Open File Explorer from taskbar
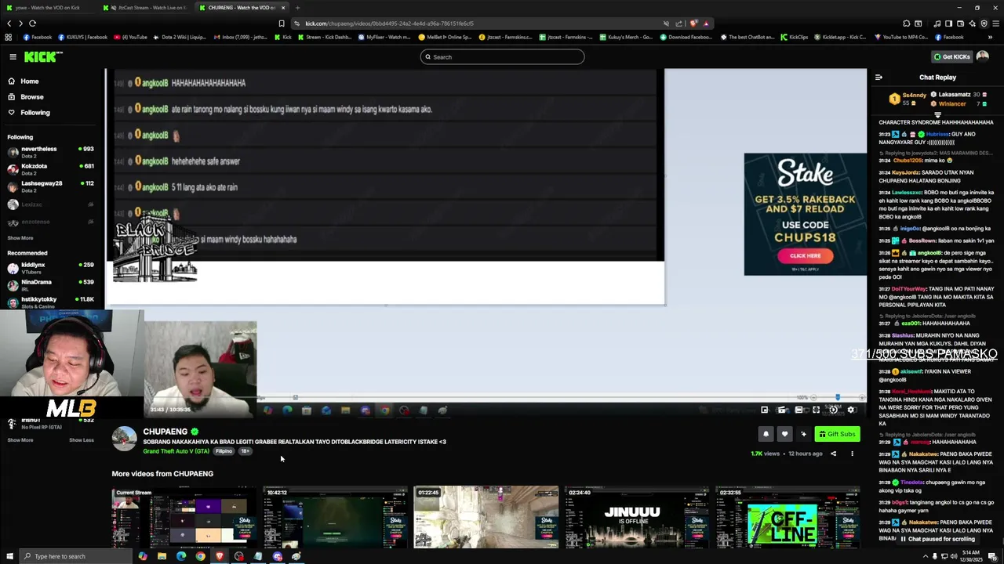 click(x=162, y=556)
